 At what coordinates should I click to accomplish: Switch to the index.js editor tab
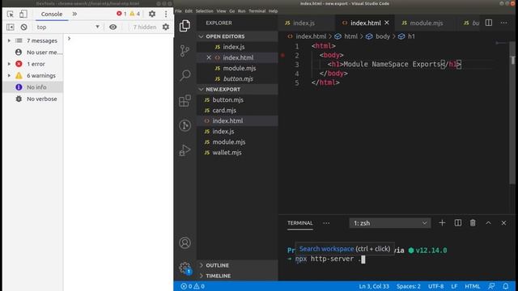point(304,23)
